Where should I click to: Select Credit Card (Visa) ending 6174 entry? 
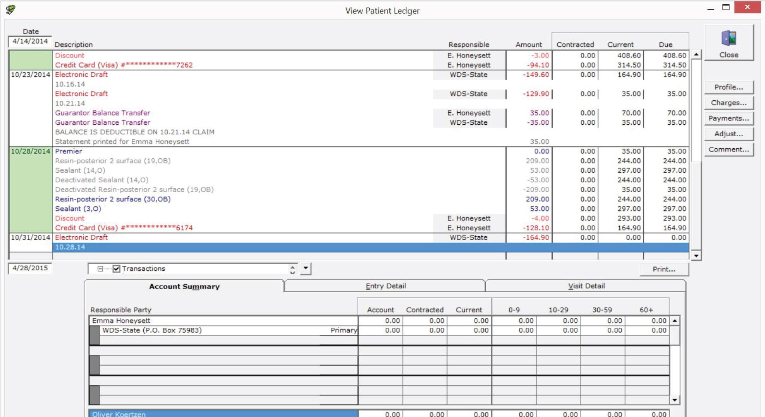click(x=371, y=228)
